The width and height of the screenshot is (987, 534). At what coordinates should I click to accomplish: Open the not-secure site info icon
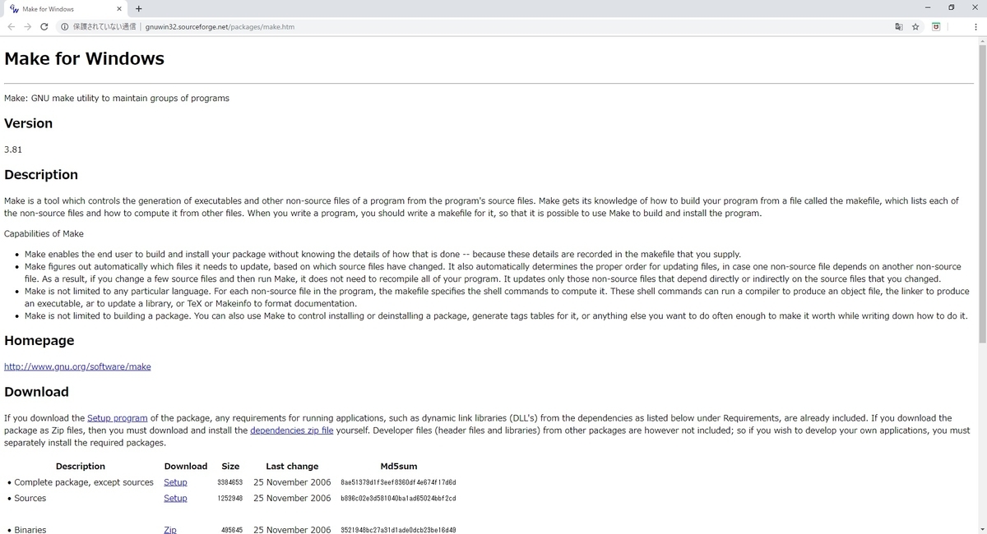(64, 26)
